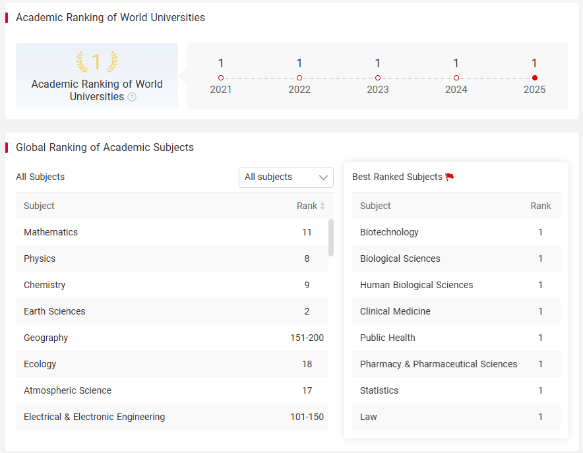Open the Mathematics subject row

point(172,232)
